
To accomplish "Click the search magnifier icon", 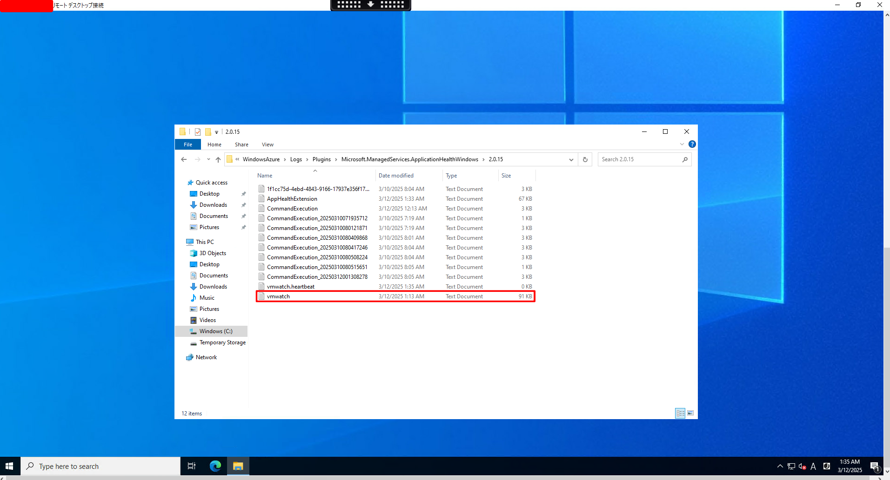I will click(685, 159).
